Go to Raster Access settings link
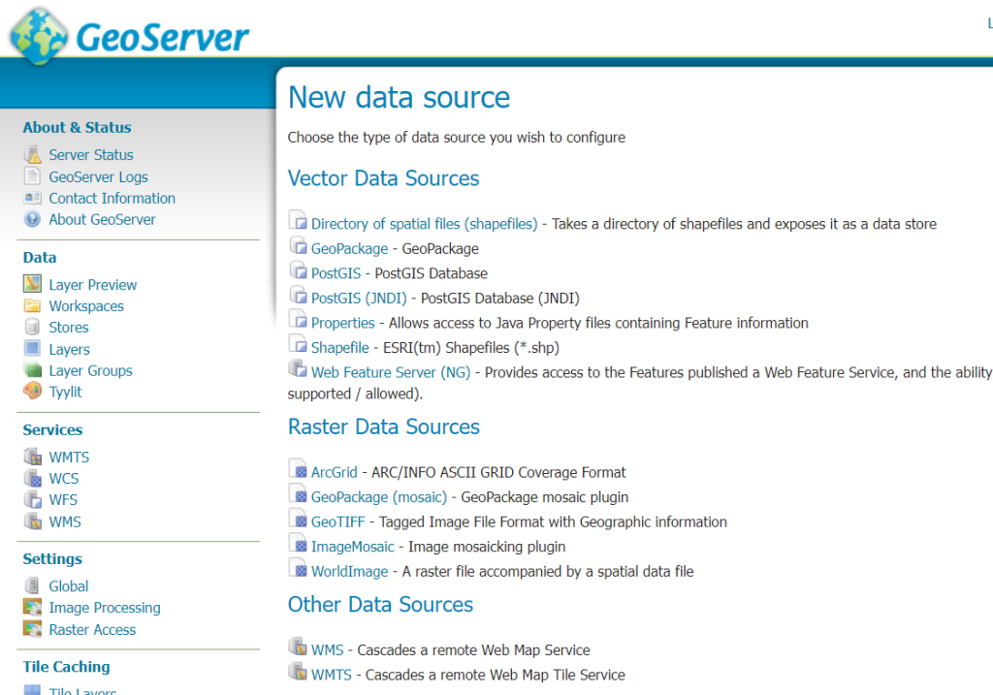Image resolution: width=993 pixels, height=695 pixels. 92,630
